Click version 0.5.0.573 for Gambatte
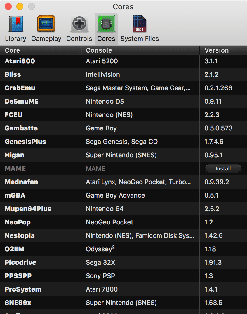 pos(219,128)
